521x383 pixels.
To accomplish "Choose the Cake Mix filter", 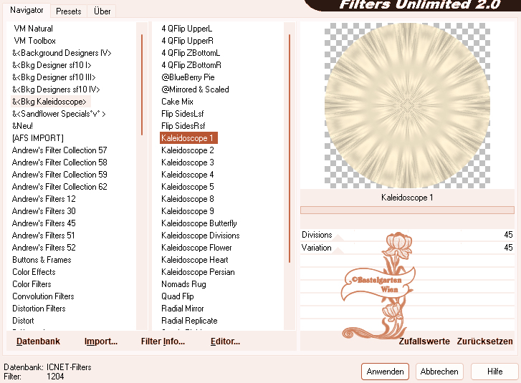I will click(x=177, y=102).
